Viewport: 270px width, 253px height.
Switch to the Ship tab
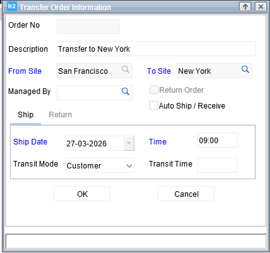coord(25,115)
